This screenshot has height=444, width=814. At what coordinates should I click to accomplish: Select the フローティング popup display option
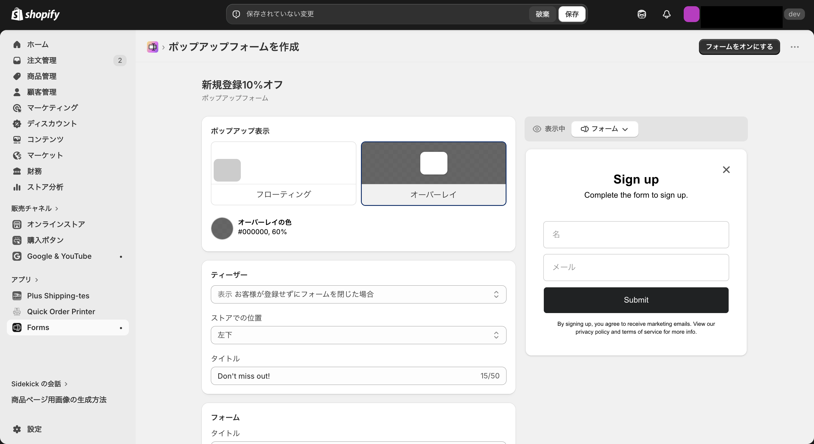click(x=283, y=173)
